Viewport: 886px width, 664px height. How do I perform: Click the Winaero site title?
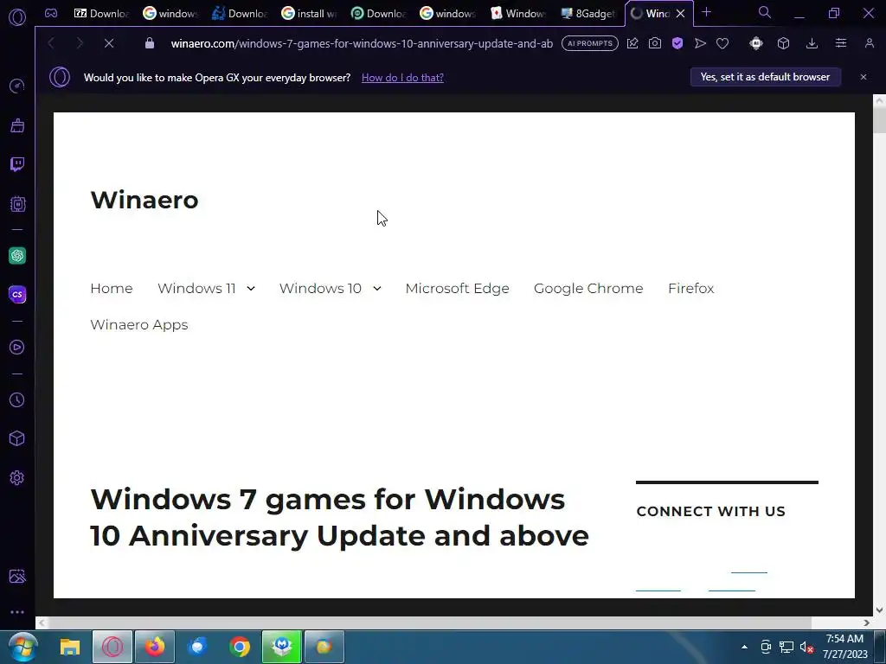[144, 200]
